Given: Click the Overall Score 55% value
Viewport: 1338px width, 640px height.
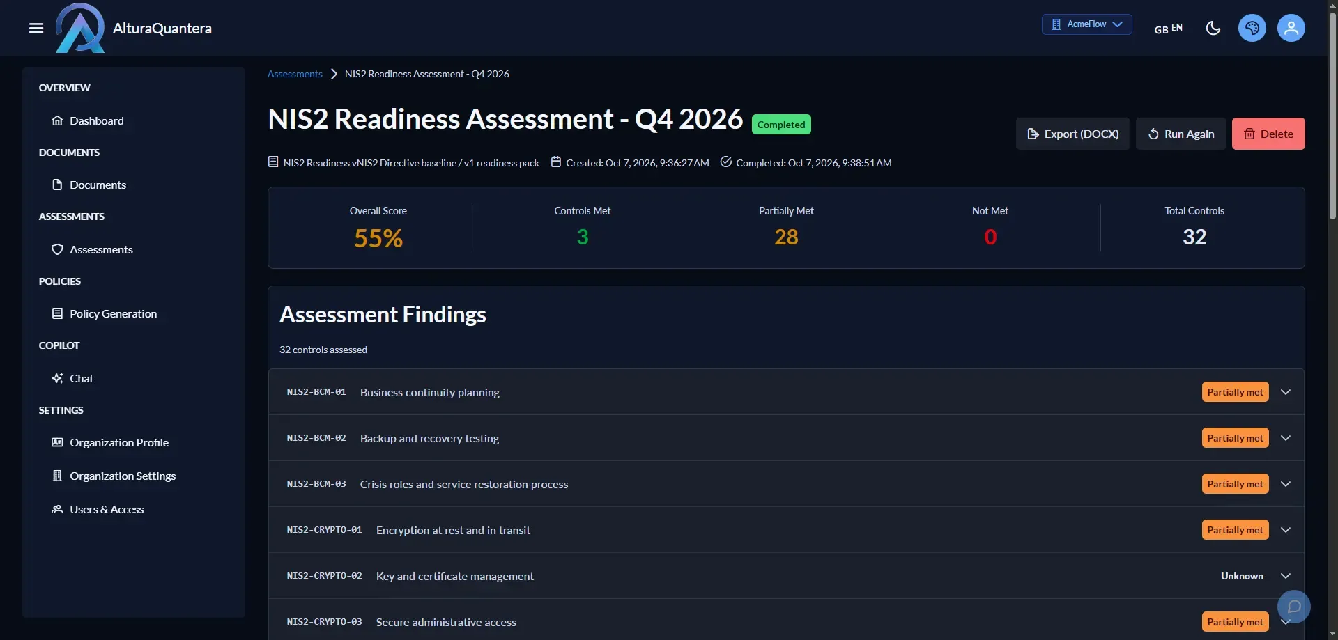Looking at the screenshot, I should pyautogui.click(x=378, y=238).
